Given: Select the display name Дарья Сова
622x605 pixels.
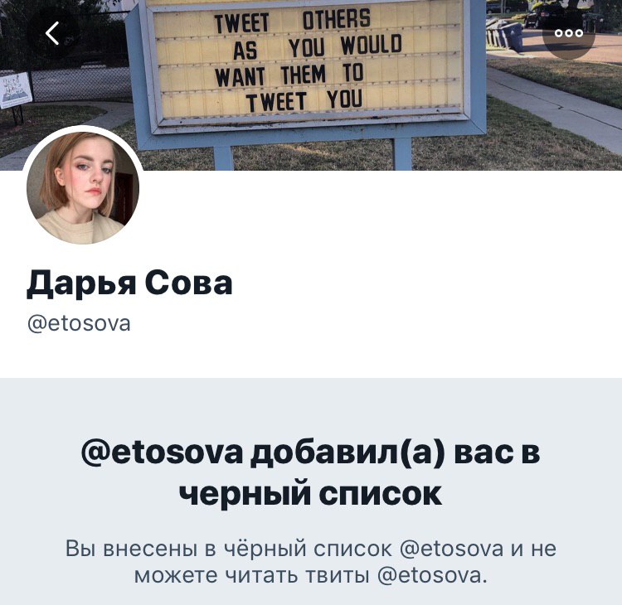Looking at the screenshot, I should [129, 283].
